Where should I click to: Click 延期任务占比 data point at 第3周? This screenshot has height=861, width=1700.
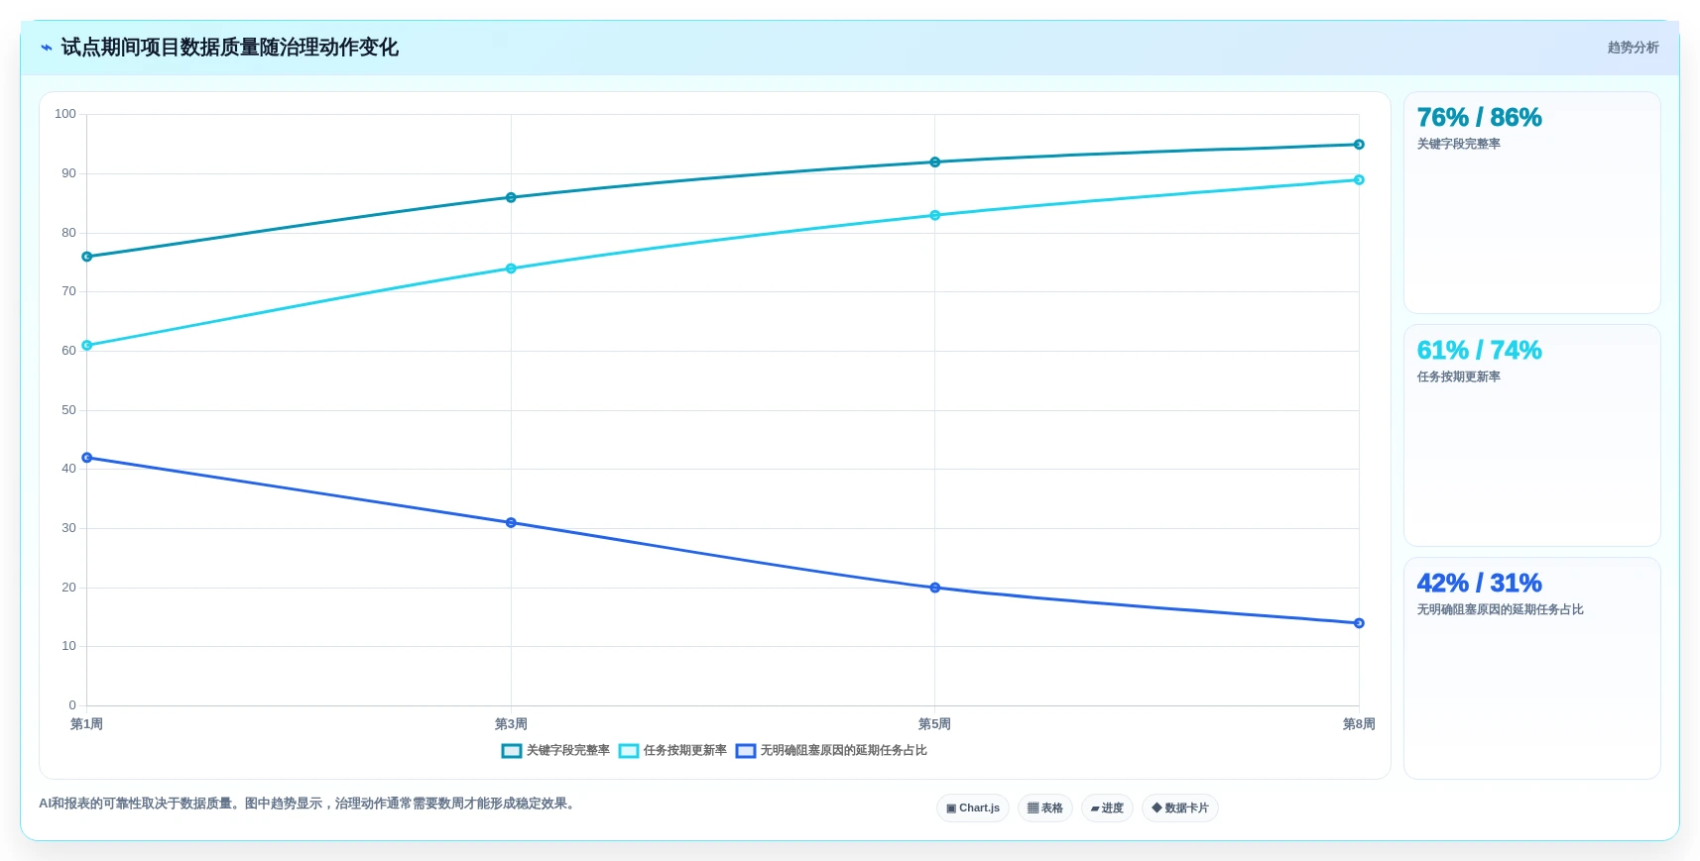(x=511, y=523)
